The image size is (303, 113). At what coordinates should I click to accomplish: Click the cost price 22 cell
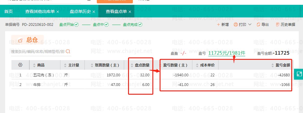(x=212, y=75)
